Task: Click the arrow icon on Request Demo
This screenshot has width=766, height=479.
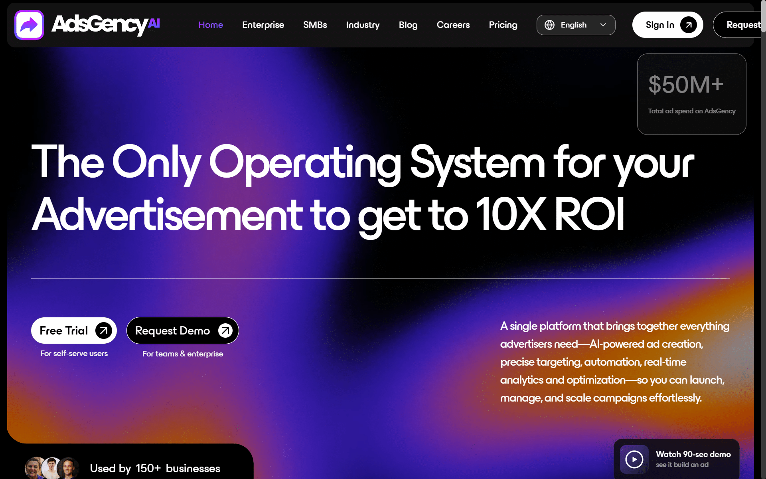Action: tap(225, 331)
